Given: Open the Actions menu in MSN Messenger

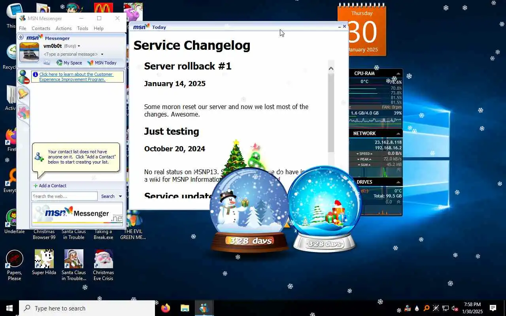Looking at the screenshot, I should (x=64, y=28).
